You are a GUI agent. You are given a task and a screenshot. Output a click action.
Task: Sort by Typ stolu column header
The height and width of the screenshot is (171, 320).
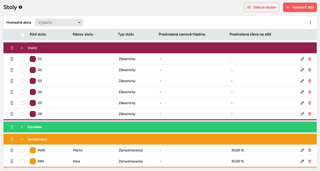point(126,34)
